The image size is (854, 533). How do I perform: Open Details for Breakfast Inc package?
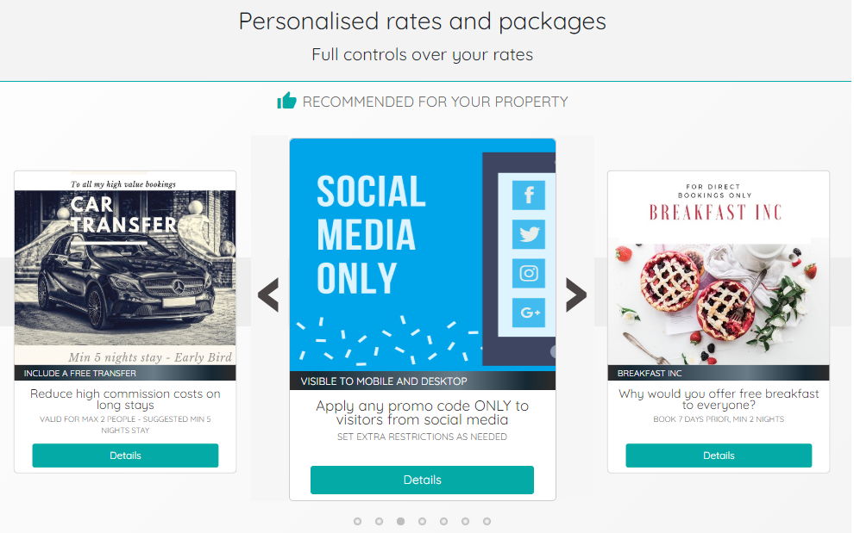(x=719, y=456)
